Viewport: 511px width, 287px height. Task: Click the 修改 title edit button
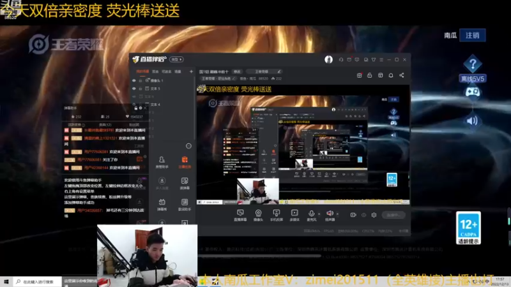[237, 71]
